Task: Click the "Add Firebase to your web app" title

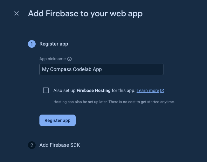Action: [85, 13]
